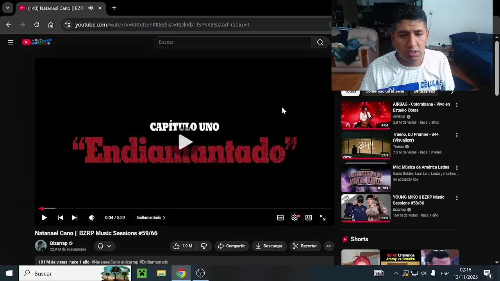
Task: Go to YouTube home via logo
Action: pos(37,42)
